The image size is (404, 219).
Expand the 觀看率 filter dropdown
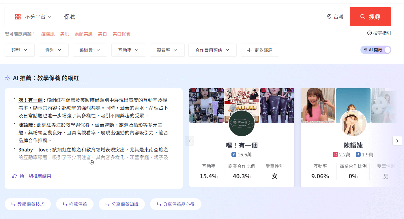167,50
